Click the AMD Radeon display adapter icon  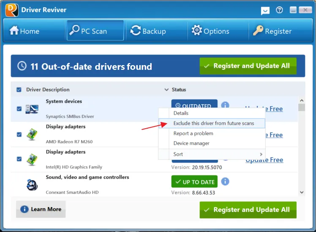[x=32, y=135]
